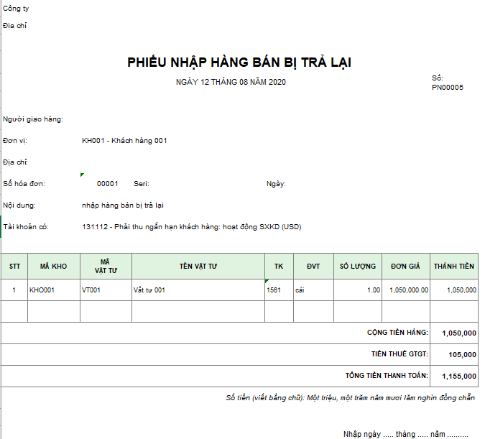
Task: Click the SỐ LƯỢNG column header
Action: pyautogui.click(x=357, y=266)
